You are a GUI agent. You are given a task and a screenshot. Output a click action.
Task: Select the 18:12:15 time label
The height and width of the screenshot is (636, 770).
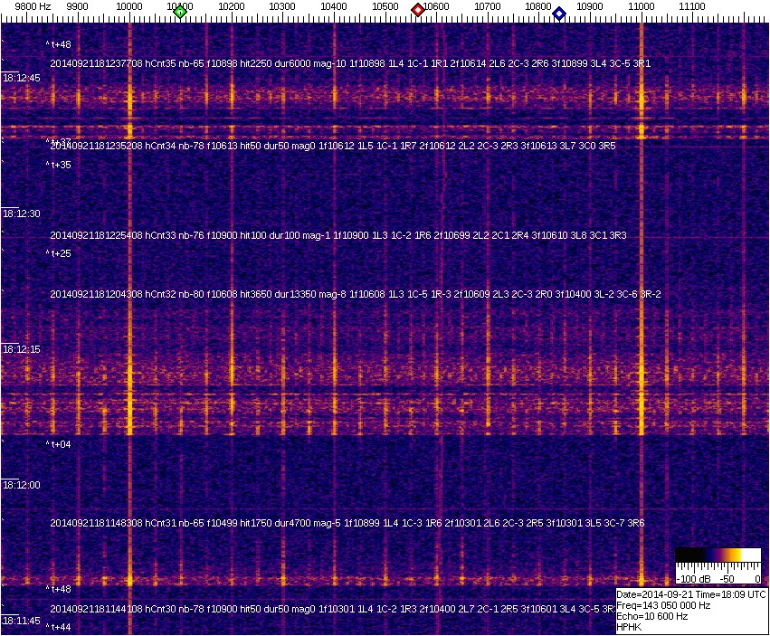coord(21,349)
